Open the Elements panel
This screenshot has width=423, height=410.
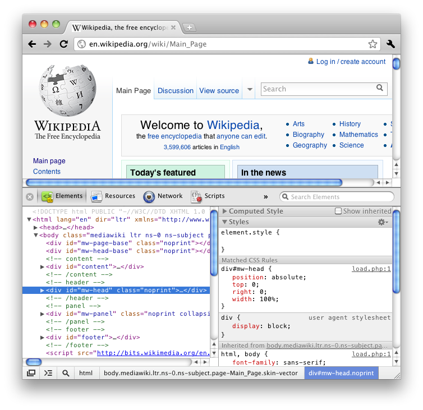point(62,196)
